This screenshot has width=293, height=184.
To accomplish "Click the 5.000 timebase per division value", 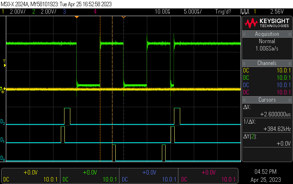I will point(193,12).
